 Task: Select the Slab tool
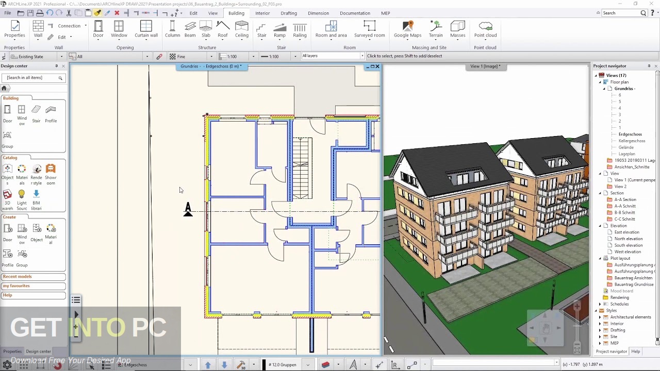pyautogui.click(x=206, y=29)
